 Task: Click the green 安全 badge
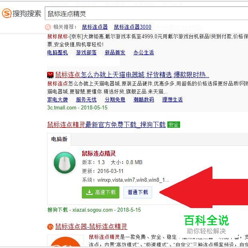(173, 125)
